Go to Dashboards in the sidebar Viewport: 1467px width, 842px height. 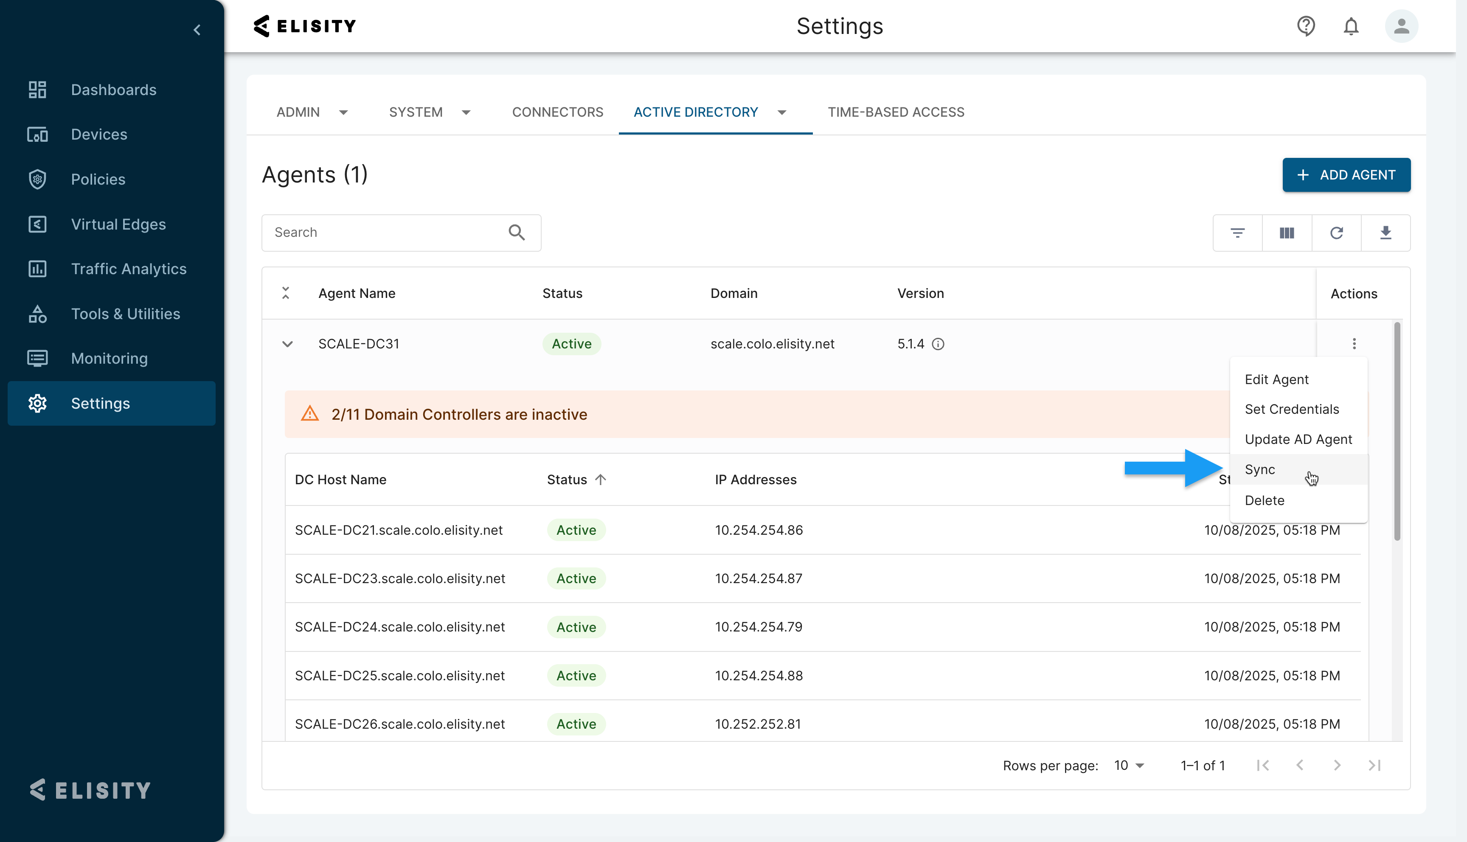pyautogui.click(x=113, y=90)
